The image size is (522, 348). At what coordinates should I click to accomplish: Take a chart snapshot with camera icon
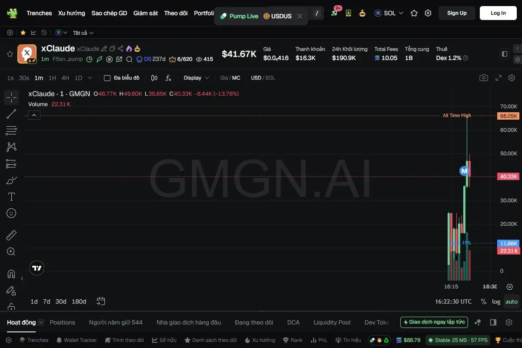point(483,78)
